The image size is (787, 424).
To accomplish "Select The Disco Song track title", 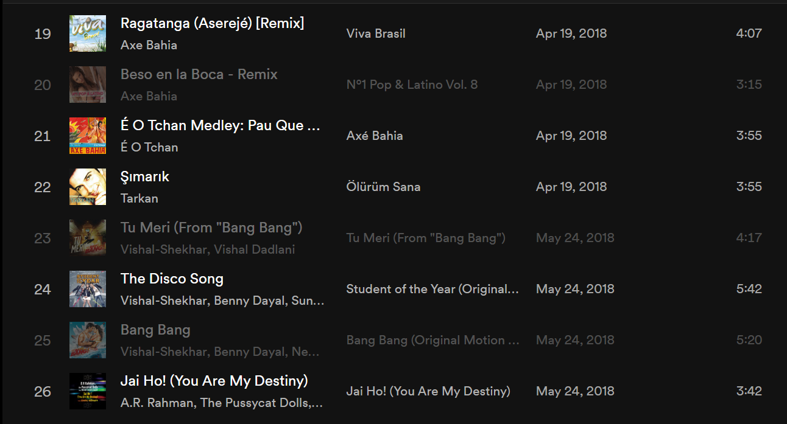I will coord(172,279).
